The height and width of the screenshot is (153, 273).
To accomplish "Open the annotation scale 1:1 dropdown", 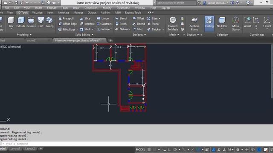I will pos(231,150).
